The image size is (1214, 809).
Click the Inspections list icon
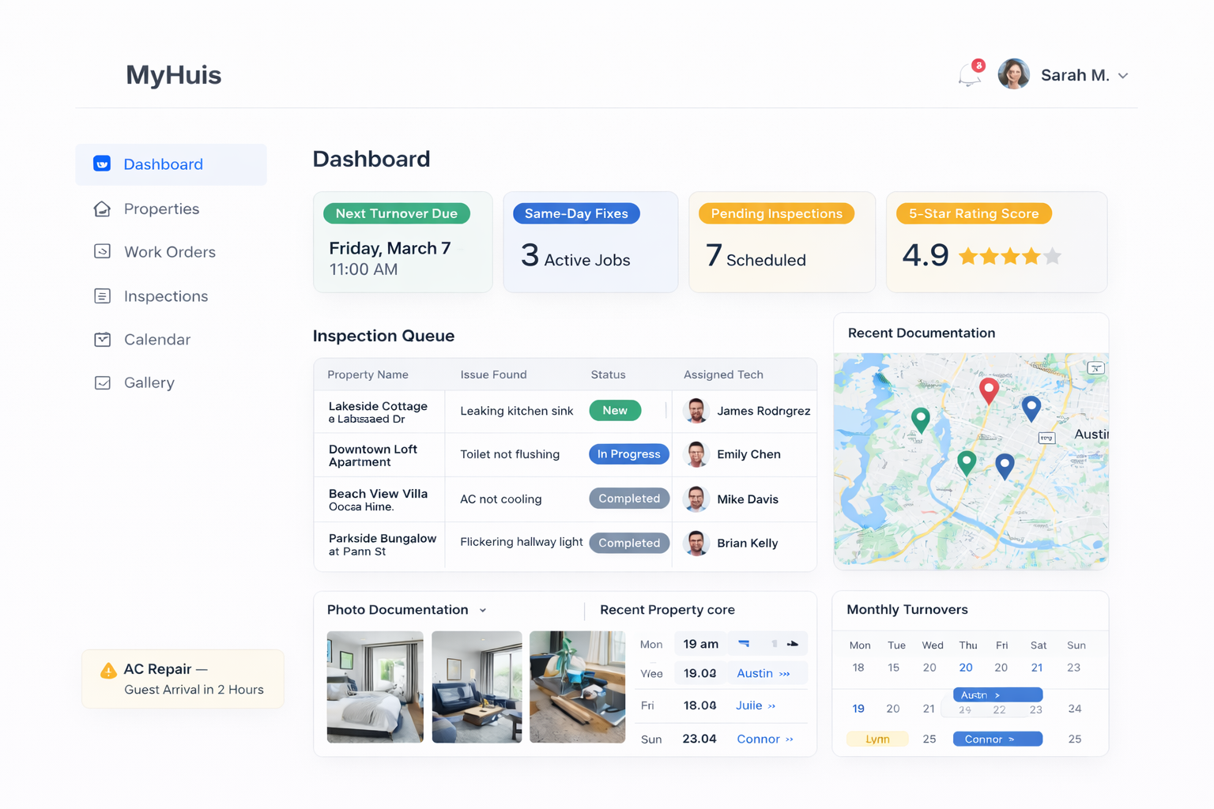click(102, 295)
